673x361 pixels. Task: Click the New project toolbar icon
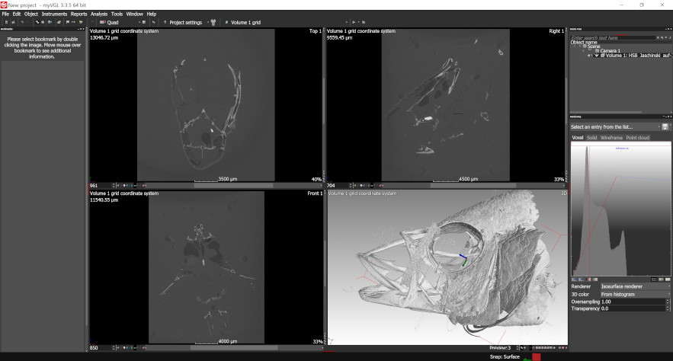[6, 22]
